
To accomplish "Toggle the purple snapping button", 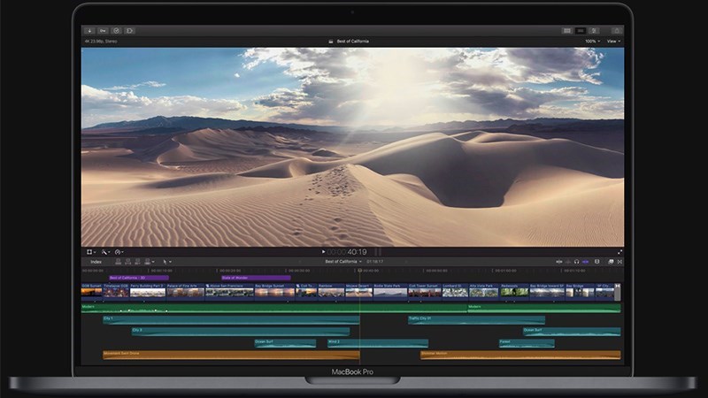I will pyautogui.click(x=586, y=261).
